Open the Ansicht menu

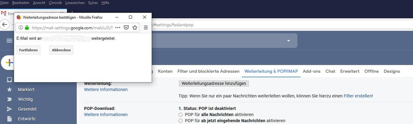coord(39,3)
